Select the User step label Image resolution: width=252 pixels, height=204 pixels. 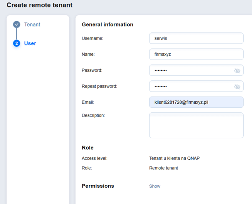[30, 43]
